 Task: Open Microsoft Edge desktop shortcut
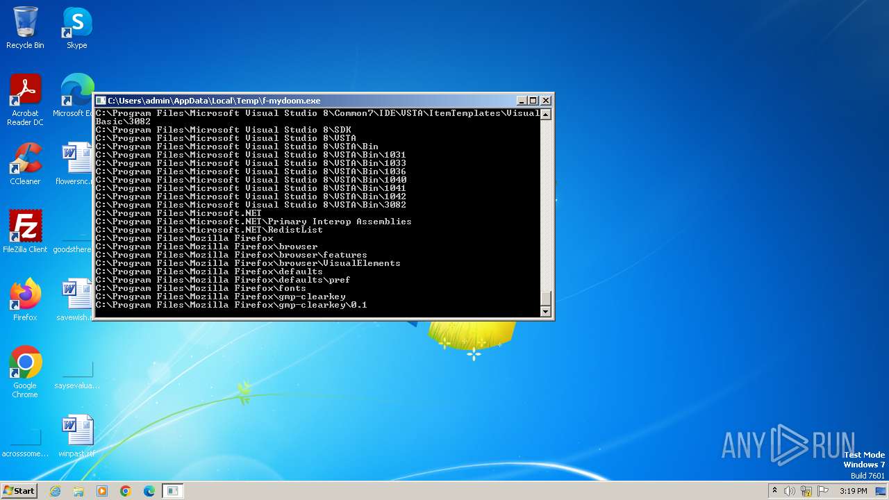[75, 96]
